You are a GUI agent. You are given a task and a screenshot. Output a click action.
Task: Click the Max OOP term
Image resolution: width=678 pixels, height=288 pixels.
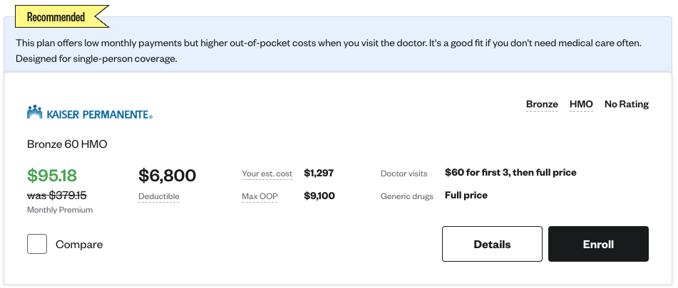pos(260,196)
